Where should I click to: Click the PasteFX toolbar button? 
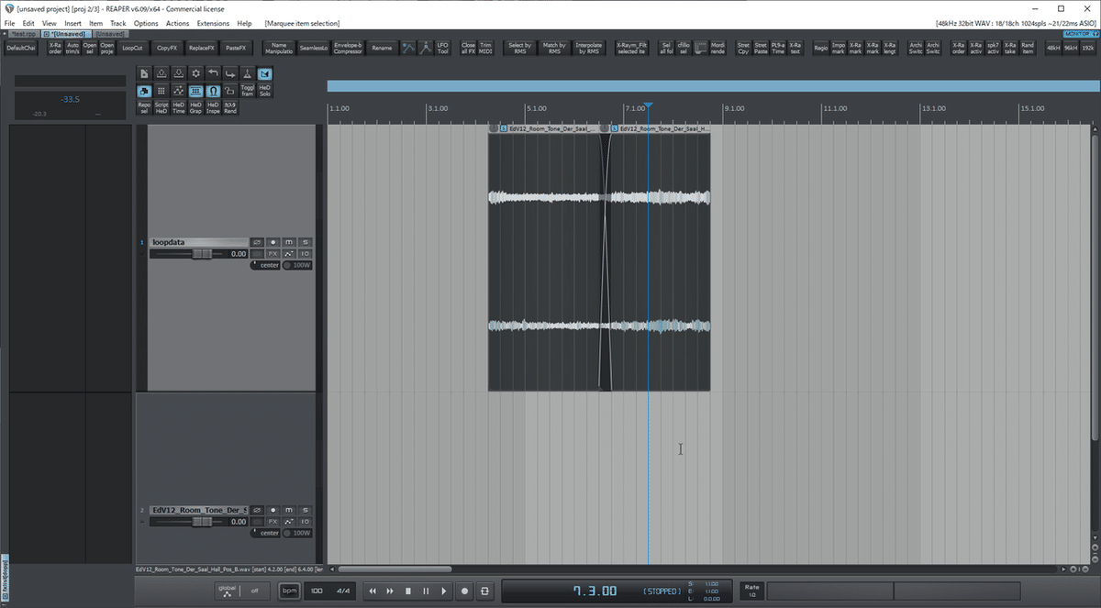click(x=236, y=47)
